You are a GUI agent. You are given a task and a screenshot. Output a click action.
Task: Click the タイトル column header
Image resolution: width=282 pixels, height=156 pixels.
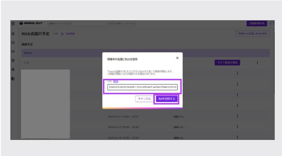tap(28, 53)
